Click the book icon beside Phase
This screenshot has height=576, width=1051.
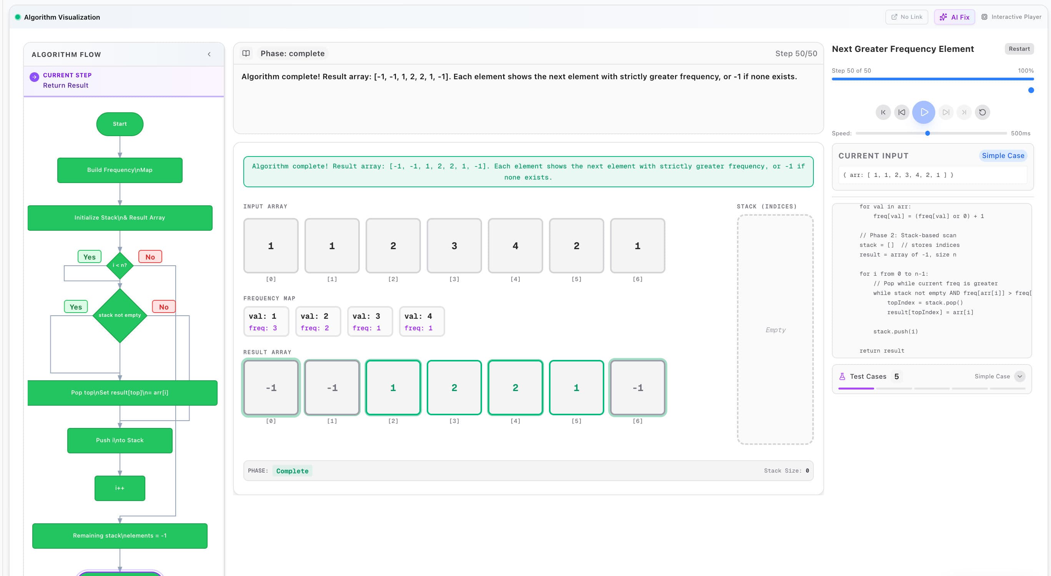pyautogui.click(x=246, y=53)
